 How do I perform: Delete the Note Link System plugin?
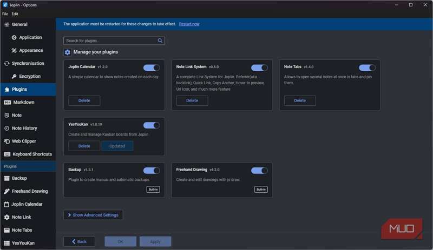point(192,100)
